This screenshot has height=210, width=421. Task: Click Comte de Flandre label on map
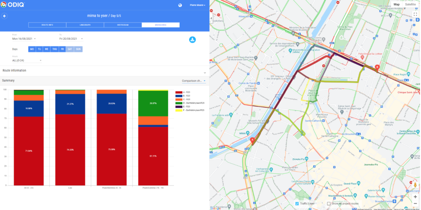point(248,83)
